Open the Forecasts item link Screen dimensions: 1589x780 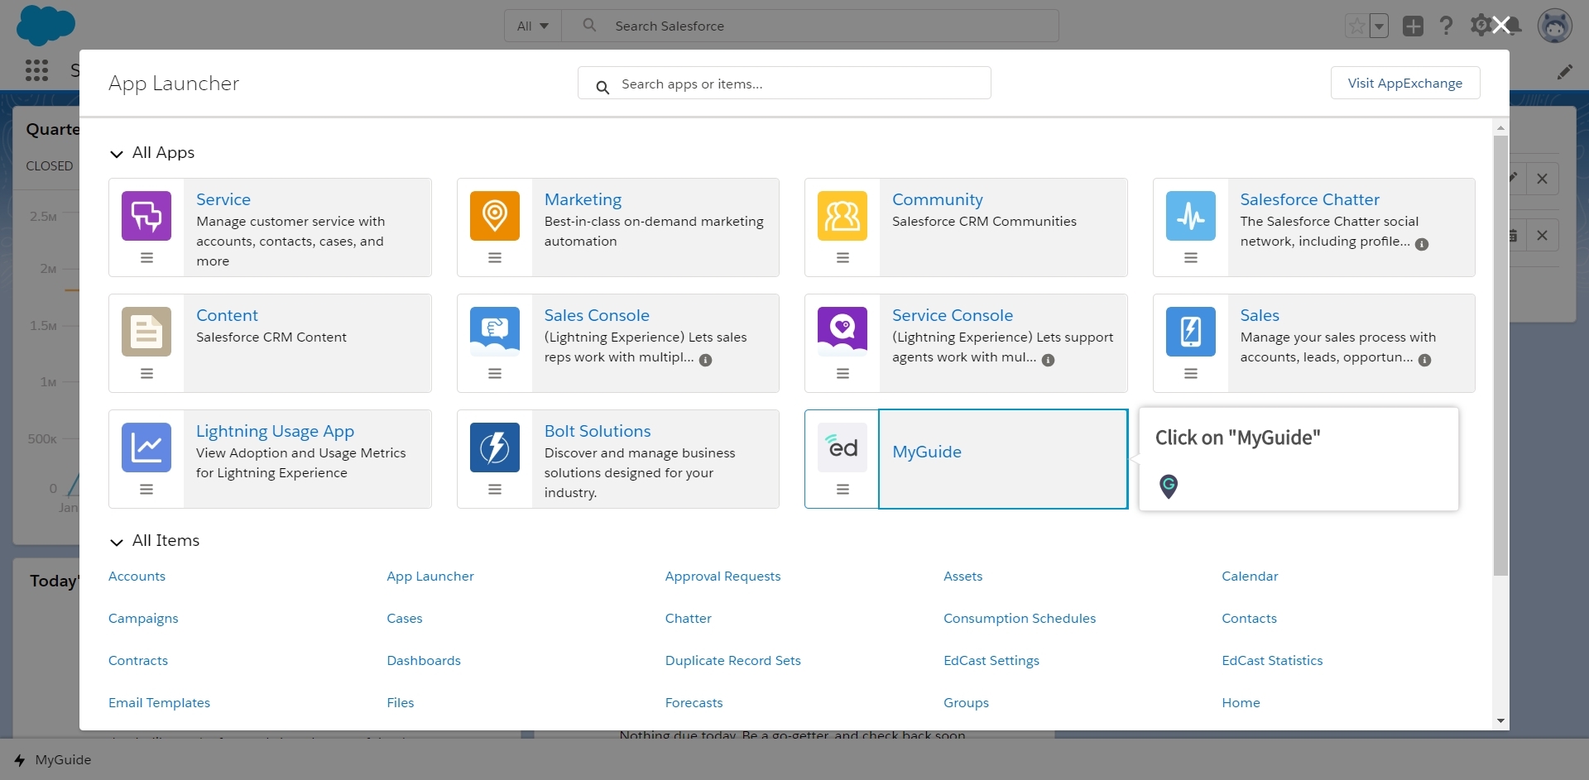tap(694, 702)
